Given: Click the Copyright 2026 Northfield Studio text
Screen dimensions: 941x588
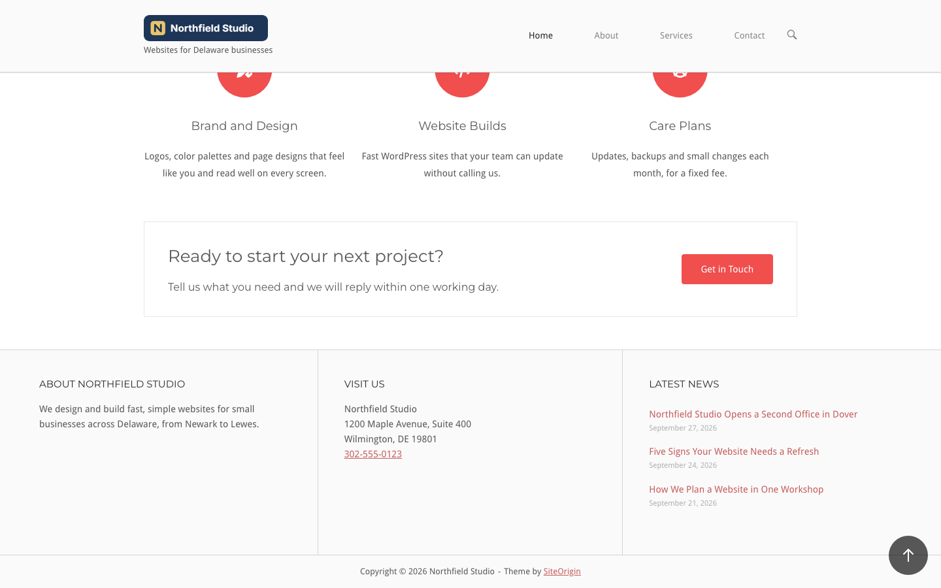Looking at the screenshot, I should (427, 571).
